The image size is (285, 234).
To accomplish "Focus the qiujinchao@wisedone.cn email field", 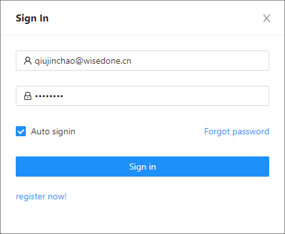I will click(x=142, y=61).
